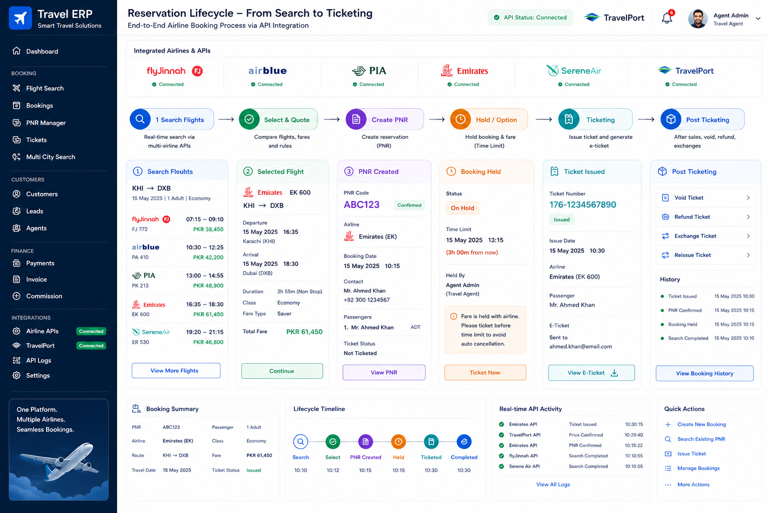Click the PNR Created timeline marker
Screen dimensions: 769x513
click(365, 442)
